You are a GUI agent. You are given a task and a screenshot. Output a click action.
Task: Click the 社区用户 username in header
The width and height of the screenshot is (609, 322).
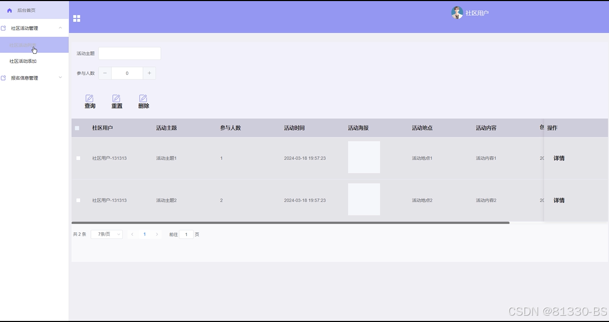(x=477, y=13)
